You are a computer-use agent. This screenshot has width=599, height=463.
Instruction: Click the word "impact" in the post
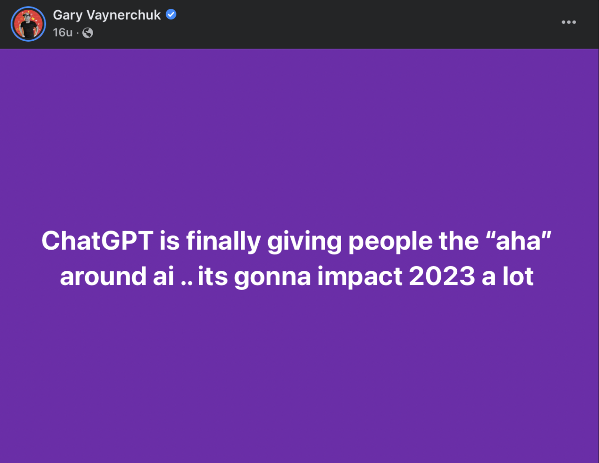coord(359,277)
